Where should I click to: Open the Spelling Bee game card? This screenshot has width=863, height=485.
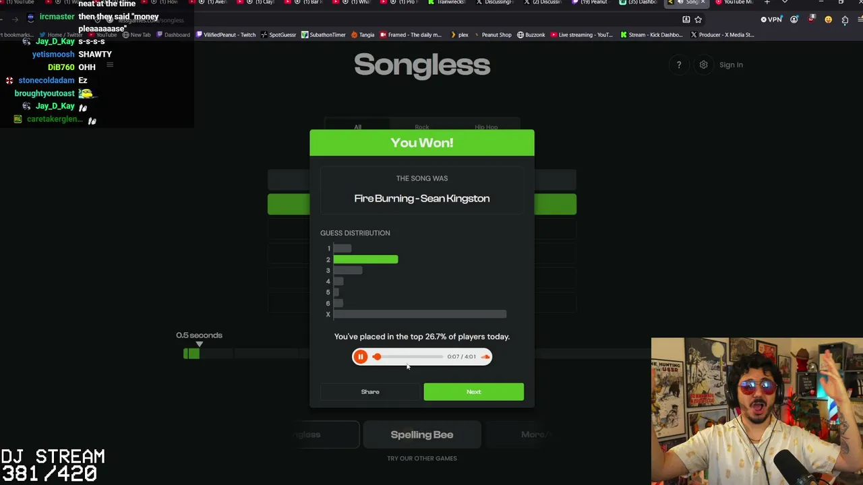pyautogui.click(x=422, y=434)
